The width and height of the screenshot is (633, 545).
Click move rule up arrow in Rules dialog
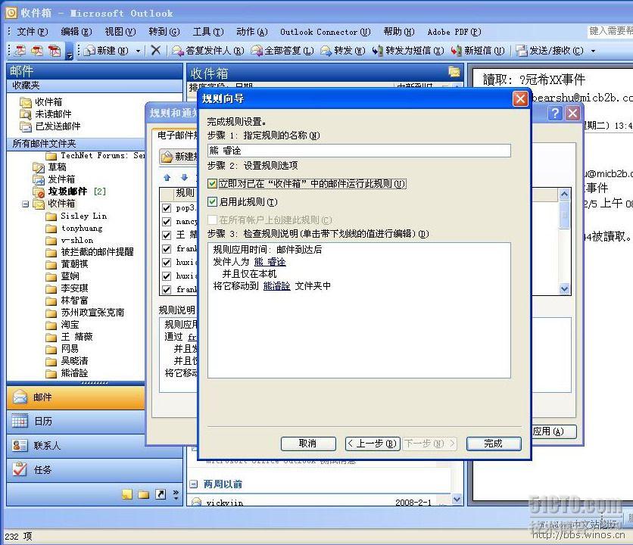pyautogui.click(x=167, y=177)
